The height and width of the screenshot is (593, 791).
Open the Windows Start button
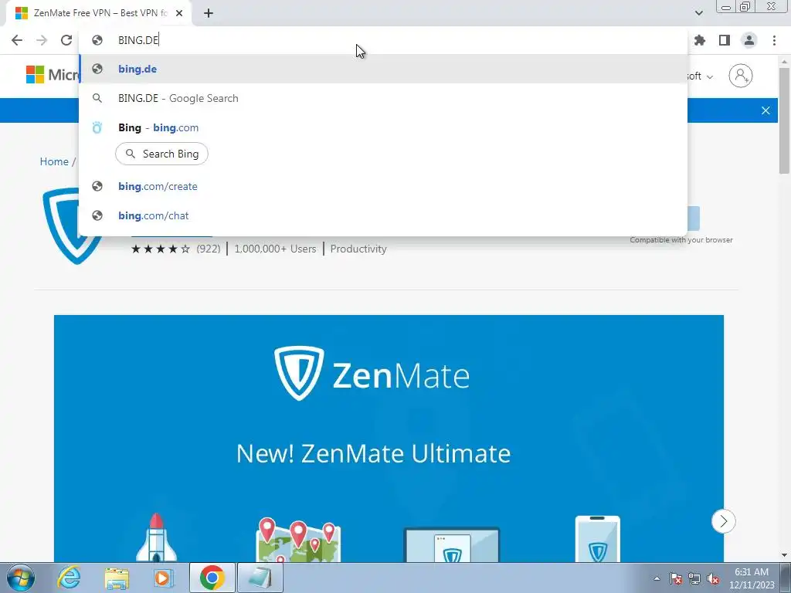click(21, 578)
